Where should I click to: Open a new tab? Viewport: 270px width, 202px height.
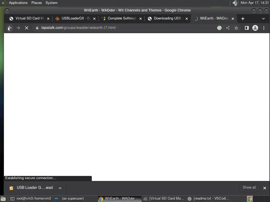pos(243,19)
